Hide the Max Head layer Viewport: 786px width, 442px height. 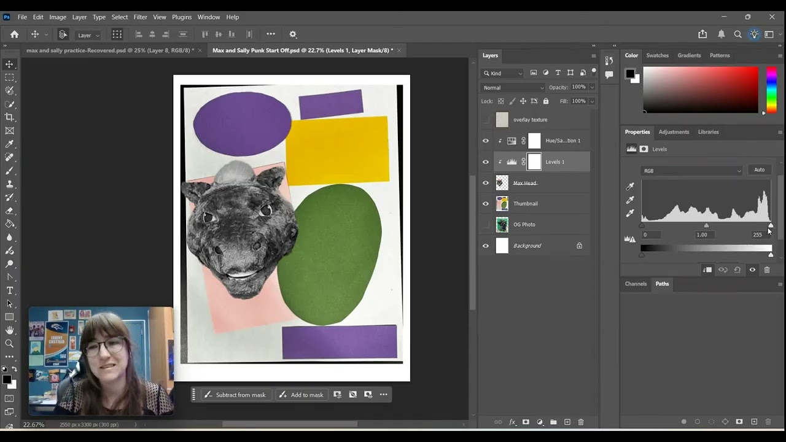[x=486, y=183]
